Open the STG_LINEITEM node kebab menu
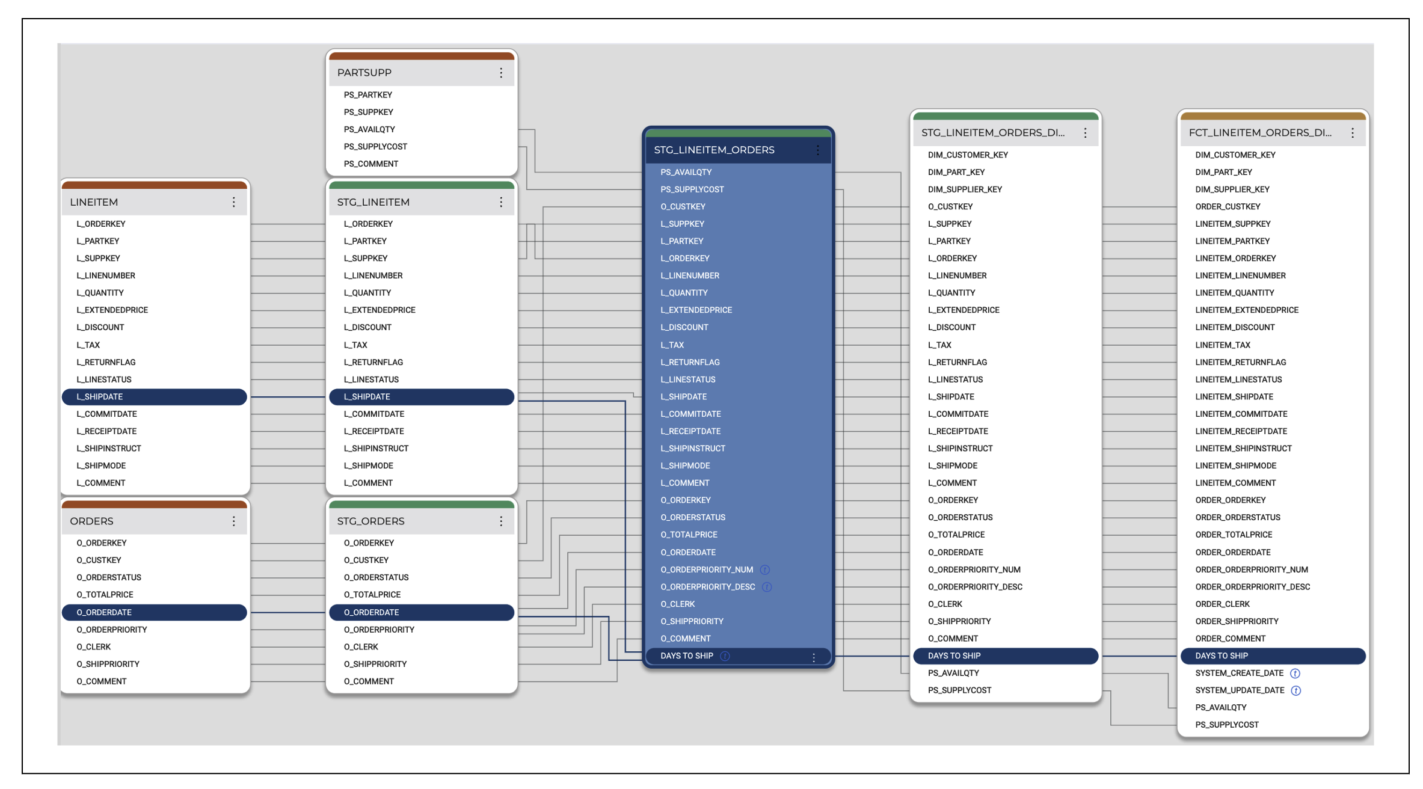Viewport: 1423px width, 789px height. (x=500, y=202)
